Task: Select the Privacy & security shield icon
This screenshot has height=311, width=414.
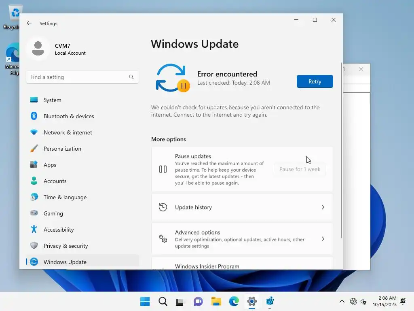Action: [x=34, y=245]
